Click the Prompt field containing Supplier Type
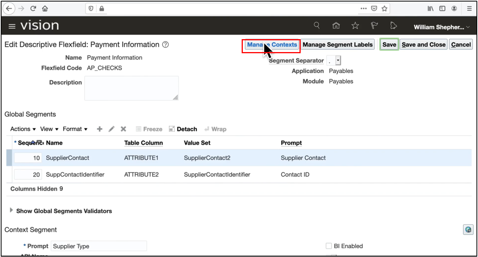This screenshot has height=257, width=478. click(x=99, y=246)
